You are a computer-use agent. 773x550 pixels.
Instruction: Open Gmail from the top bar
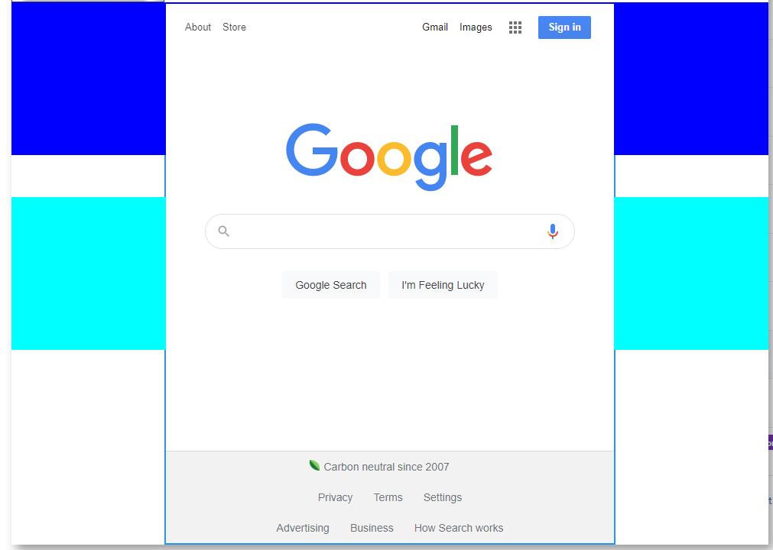(x=435, y=27)
